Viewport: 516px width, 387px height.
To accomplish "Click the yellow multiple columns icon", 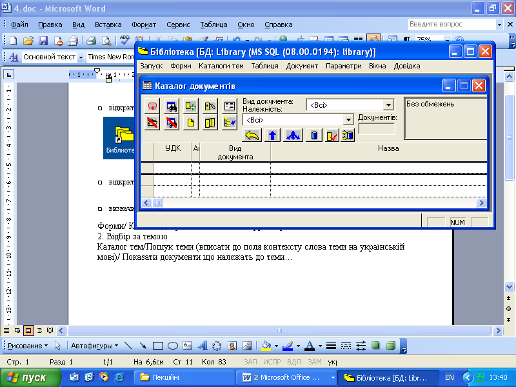I will pyautogui.click(x=210, y=123).
